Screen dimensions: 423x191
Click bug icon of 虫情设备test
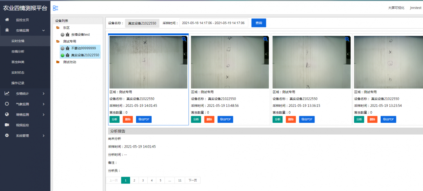point(68,34)
